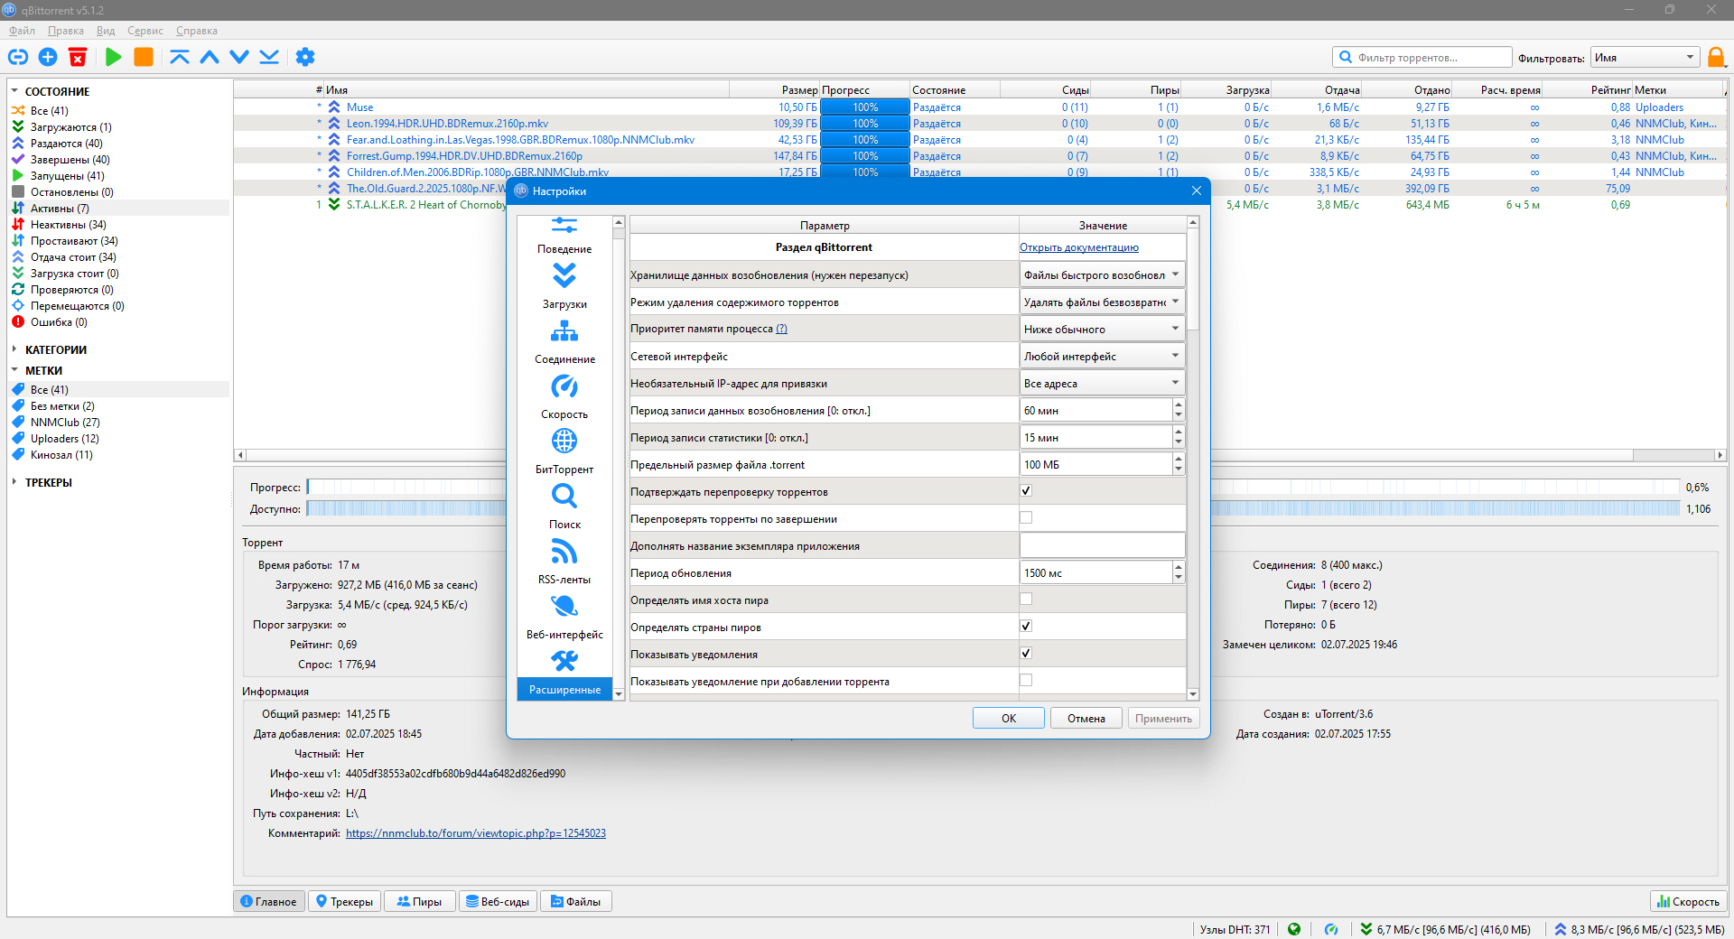
Task: Move torrent up in queue icon
Action: click(210, 57)
